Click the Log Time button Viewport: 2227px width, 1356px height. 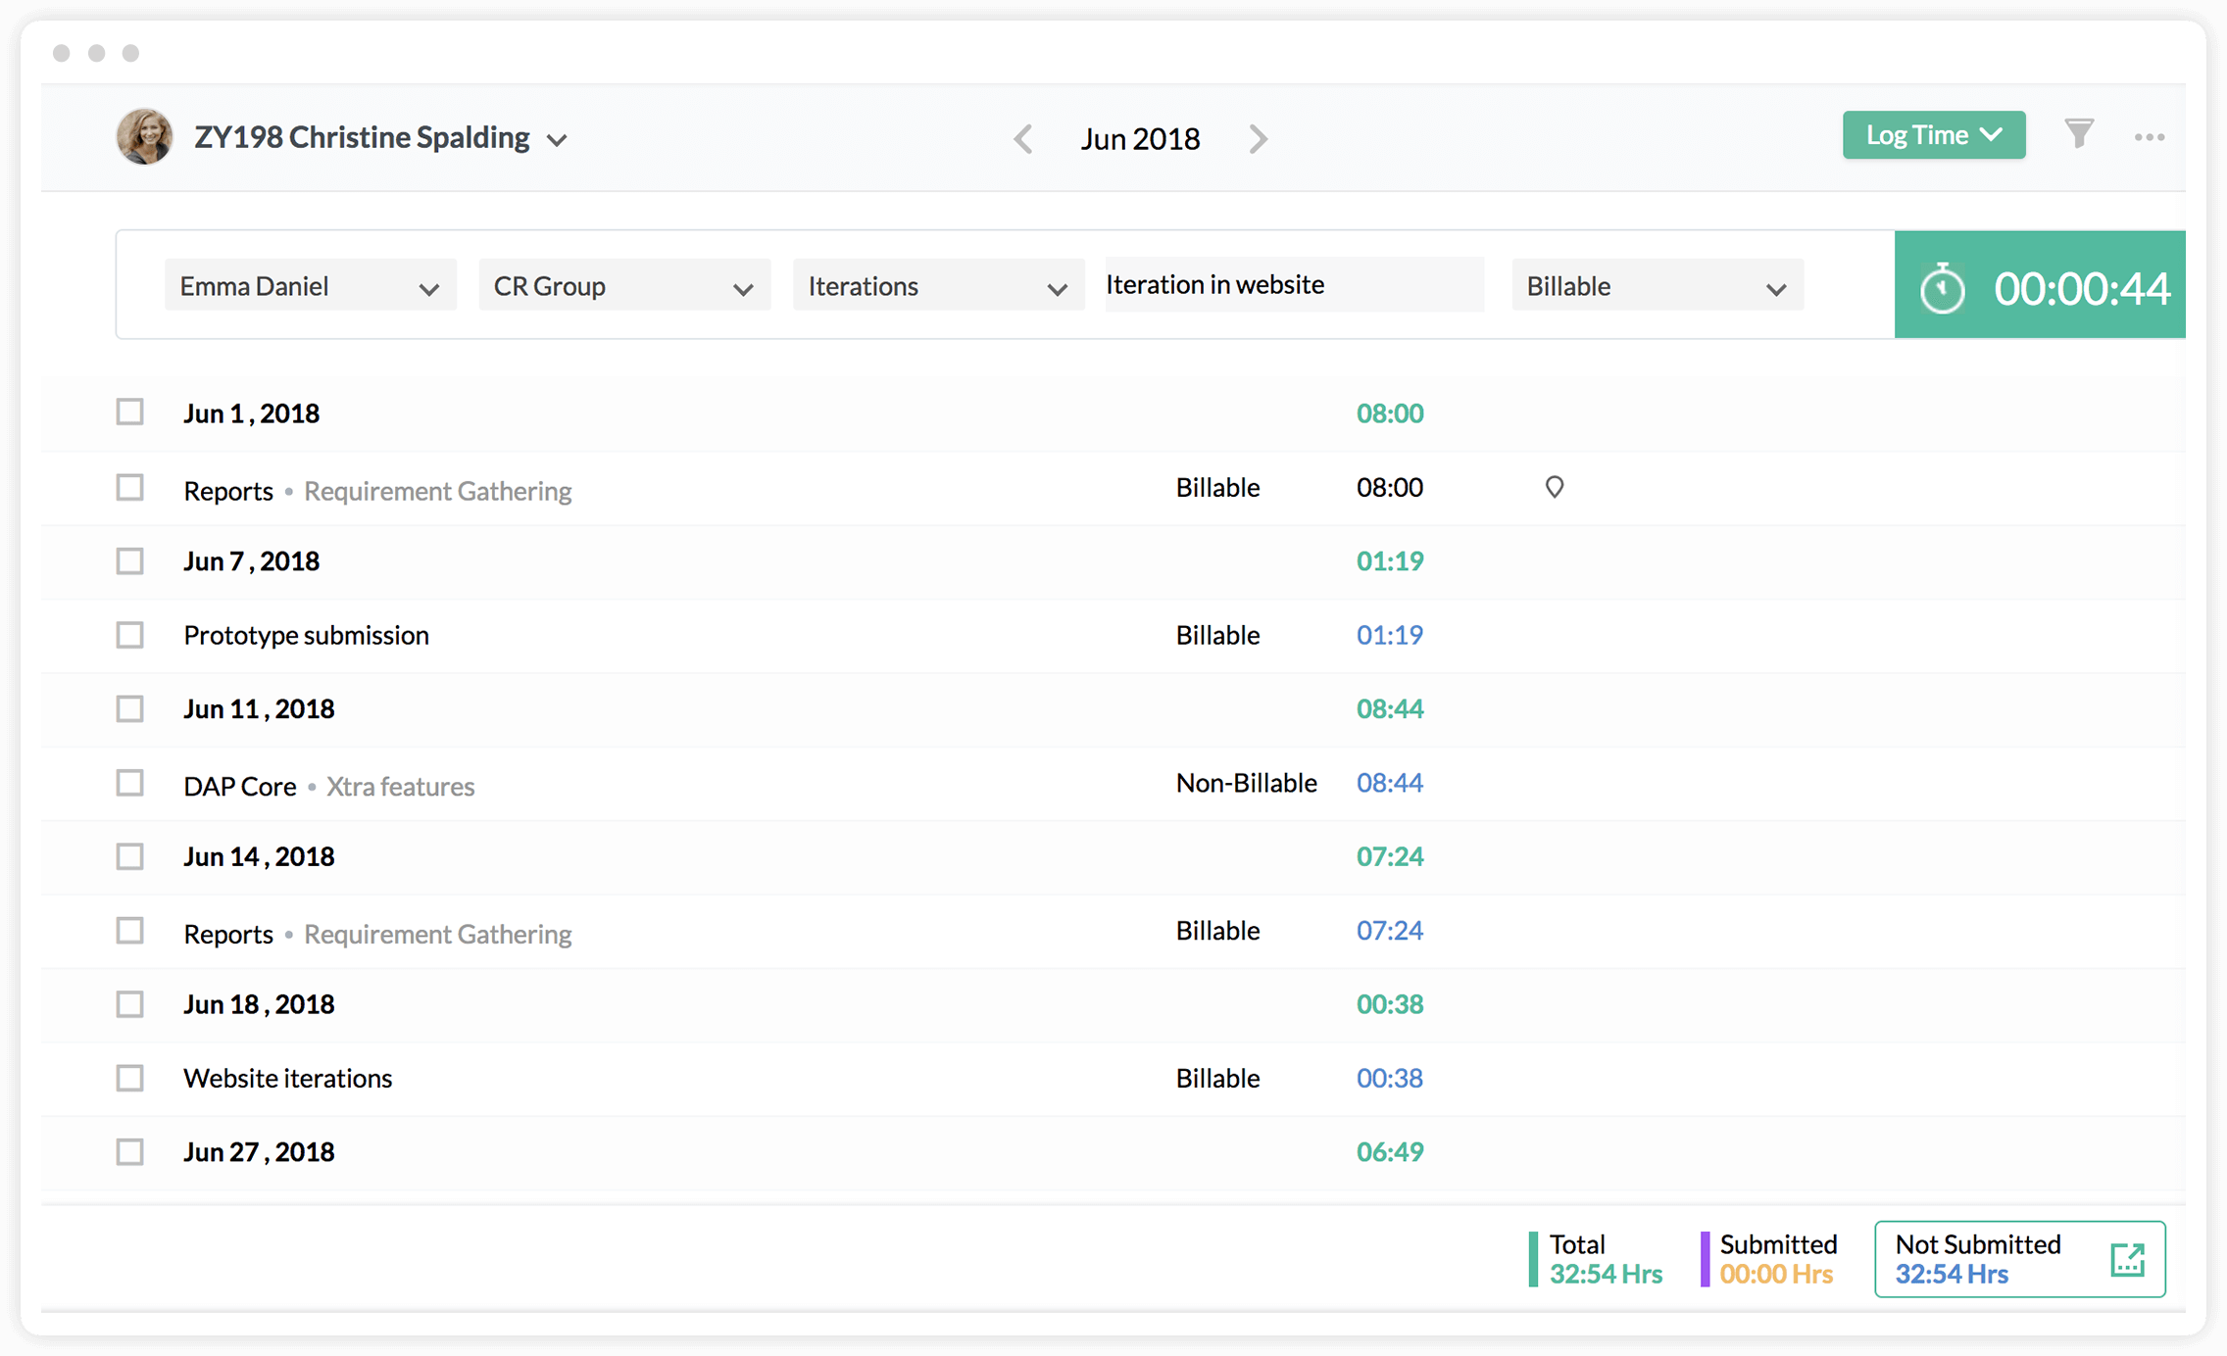(1933, 135)
